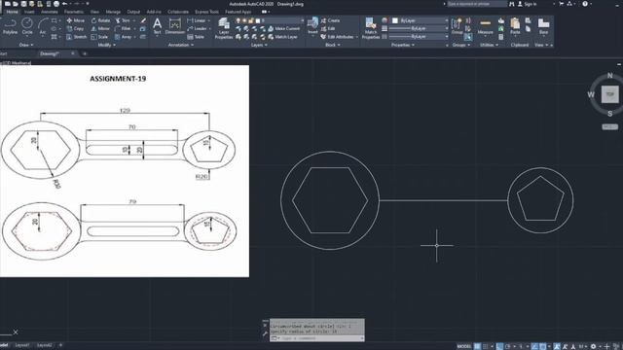
Task: Open the Express Tools ribbon tab
Action: [x=206, y=12]
